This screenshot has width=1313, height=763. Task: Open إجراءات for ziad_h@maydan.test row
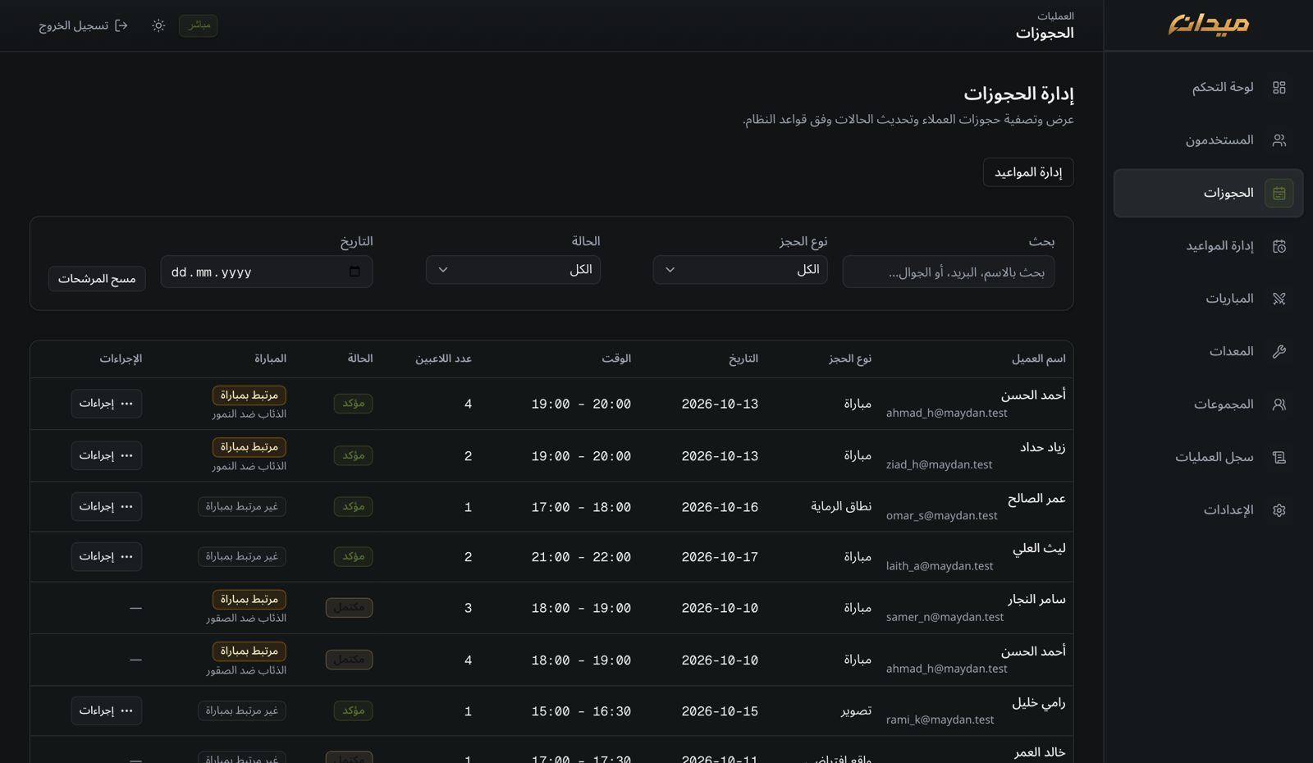click(107, 455)
